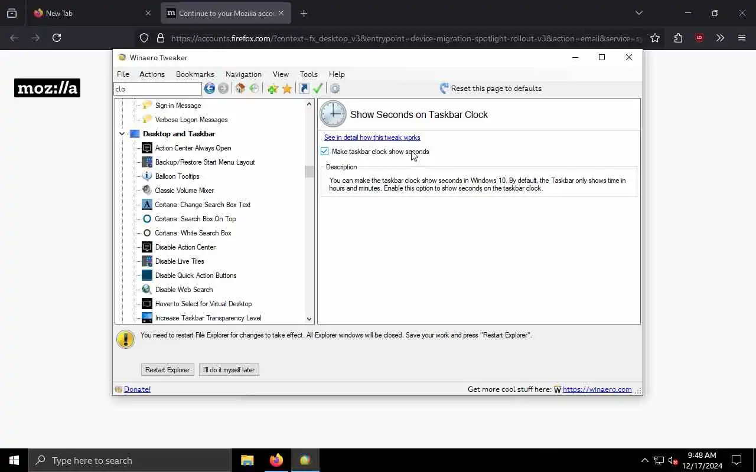Click the Disable Live Tiles icon
The image size is (756, 472).
[147, 261]
